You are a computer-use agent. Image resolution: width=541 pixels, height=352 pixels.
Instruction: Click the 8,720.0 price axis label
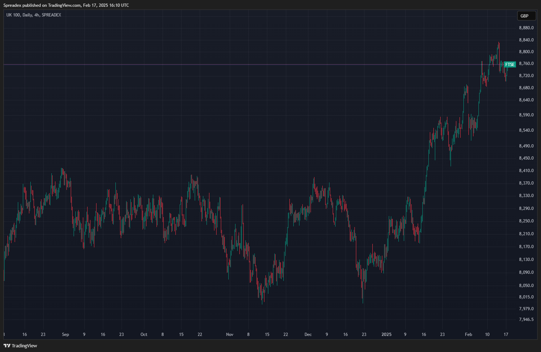coord(526,76)
